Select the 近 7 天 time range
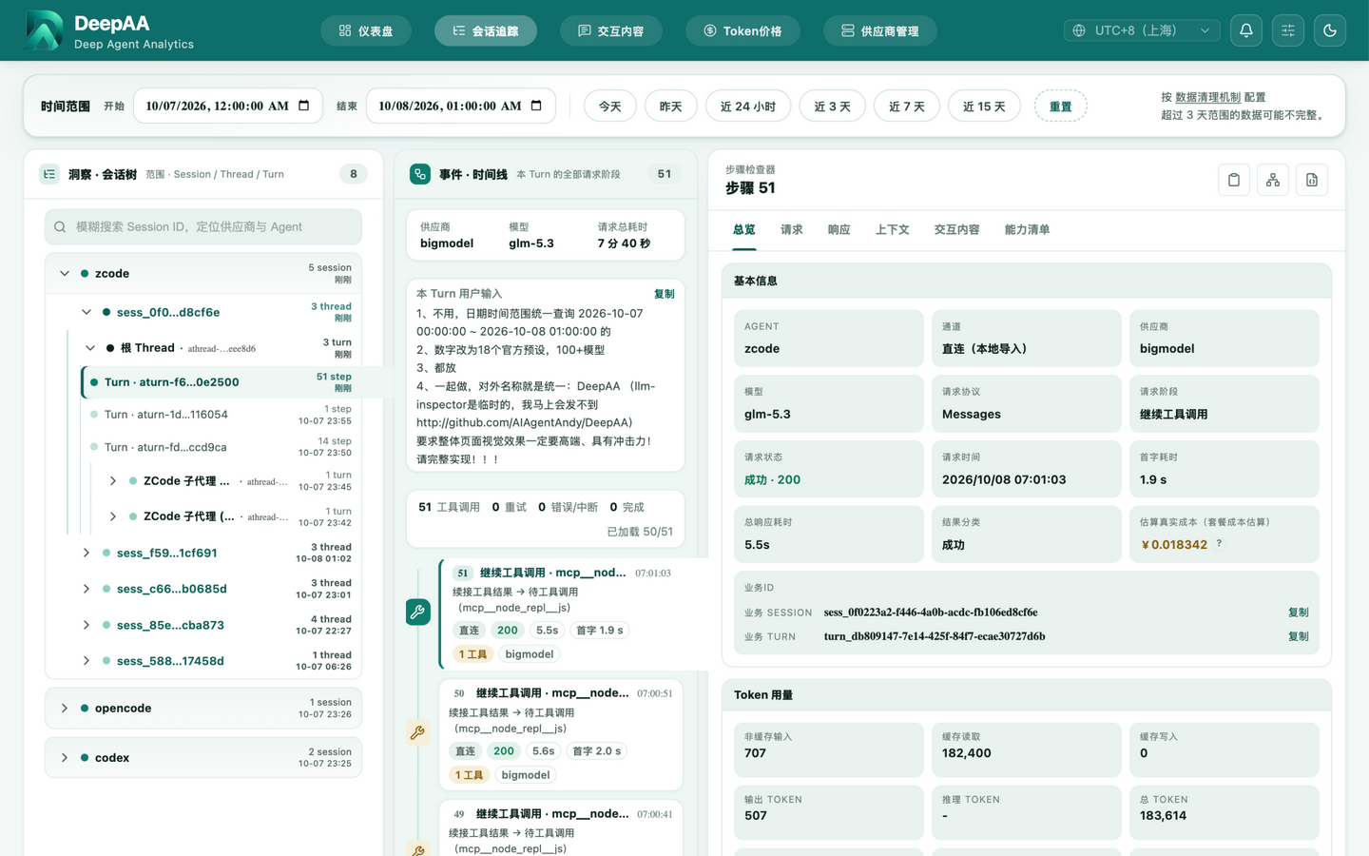The width and height of the screenshot is (1369, 856). tap(907, 106)
